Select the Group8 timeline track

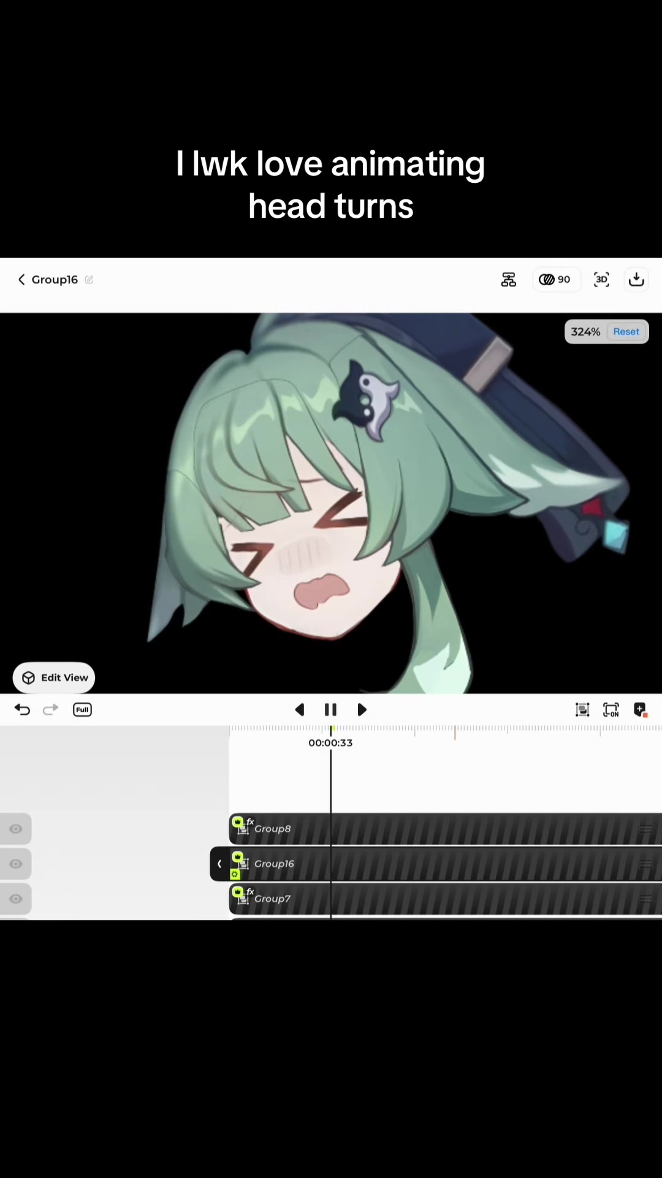tap(446, 829)
